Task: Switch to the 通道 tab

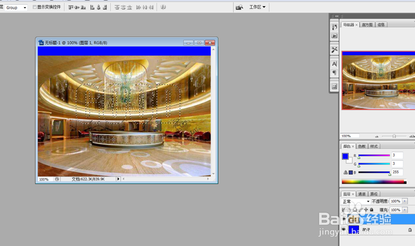Action: pos(362,194)
